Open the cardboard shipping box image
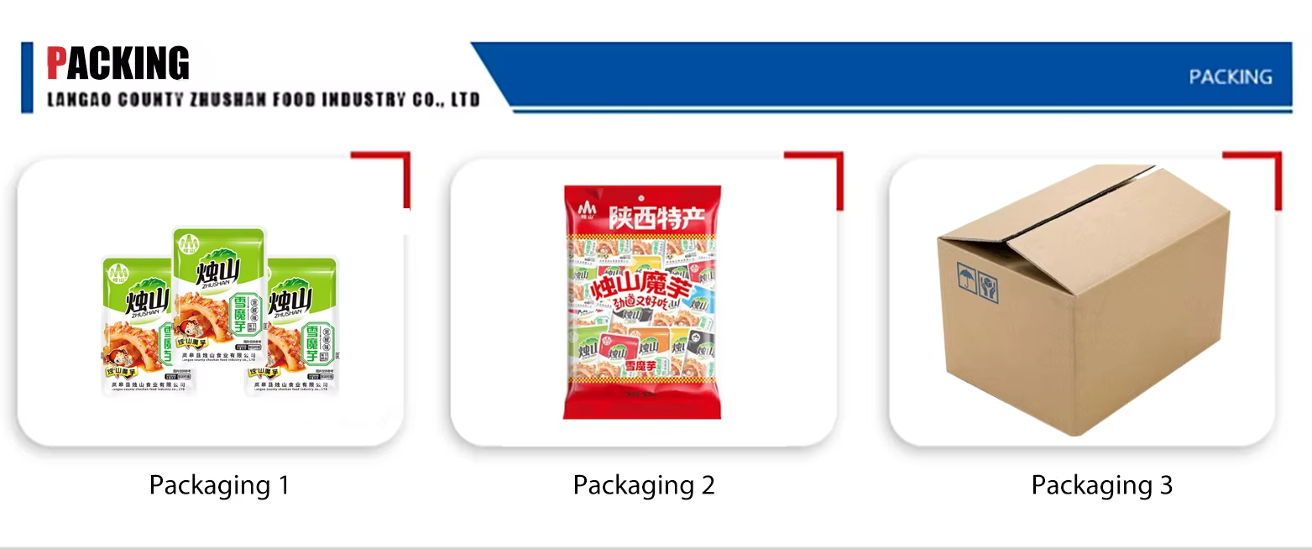This screenshot has height=549, width=1312. 1083,300
